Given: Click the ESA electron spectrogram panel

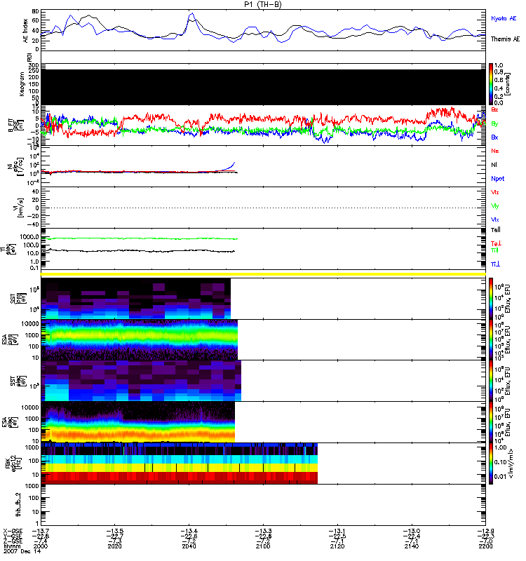Looking at the screenshot, I should pos(137,422).
